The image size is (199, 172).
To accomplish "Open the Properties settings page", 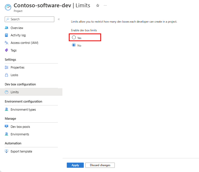I will pos(17,67).
